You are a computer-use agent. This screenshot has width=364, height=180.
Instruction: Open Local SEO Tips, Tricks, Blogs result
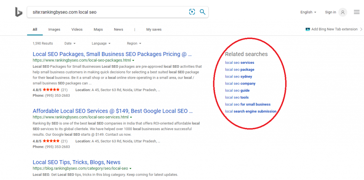pos(77,162)
